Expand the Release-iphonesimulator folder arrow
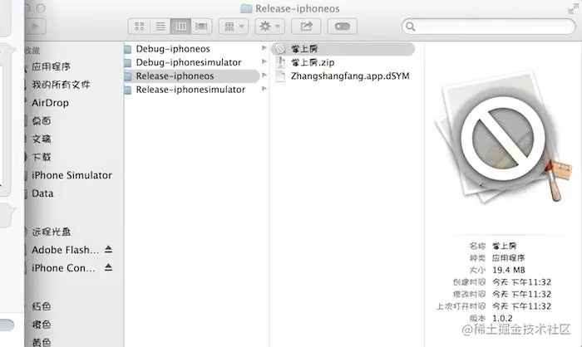582x347 pixels. [x=264, y=89]
